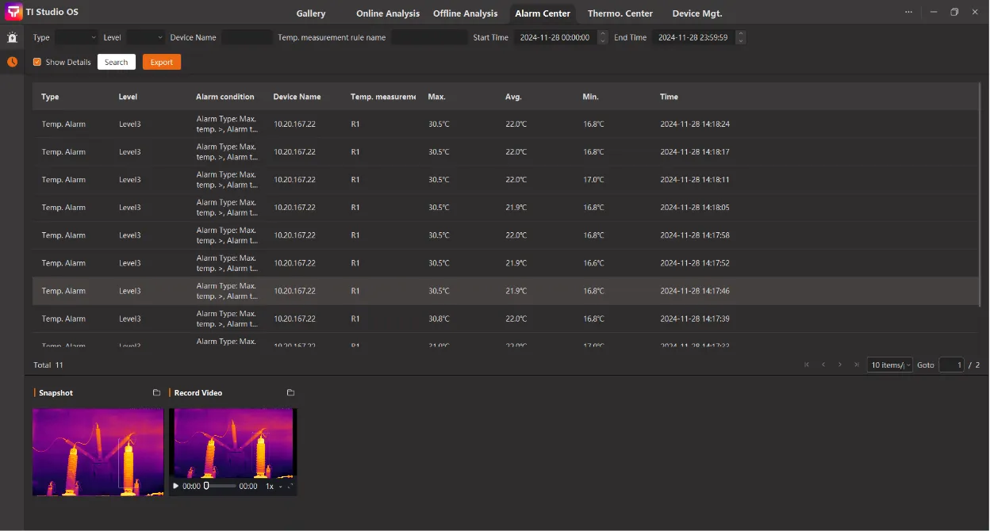The height and width of the screenshot is (531, 990).
Task: Uncheck the Show Details checkbox
Action: (x=37, y=62)
